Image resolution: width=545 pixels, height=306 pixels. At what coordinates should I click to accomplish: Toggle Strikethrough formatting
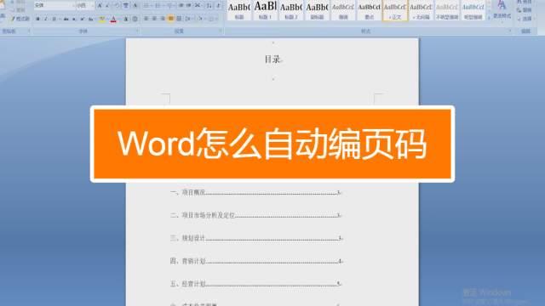click(x=66, y=19)
